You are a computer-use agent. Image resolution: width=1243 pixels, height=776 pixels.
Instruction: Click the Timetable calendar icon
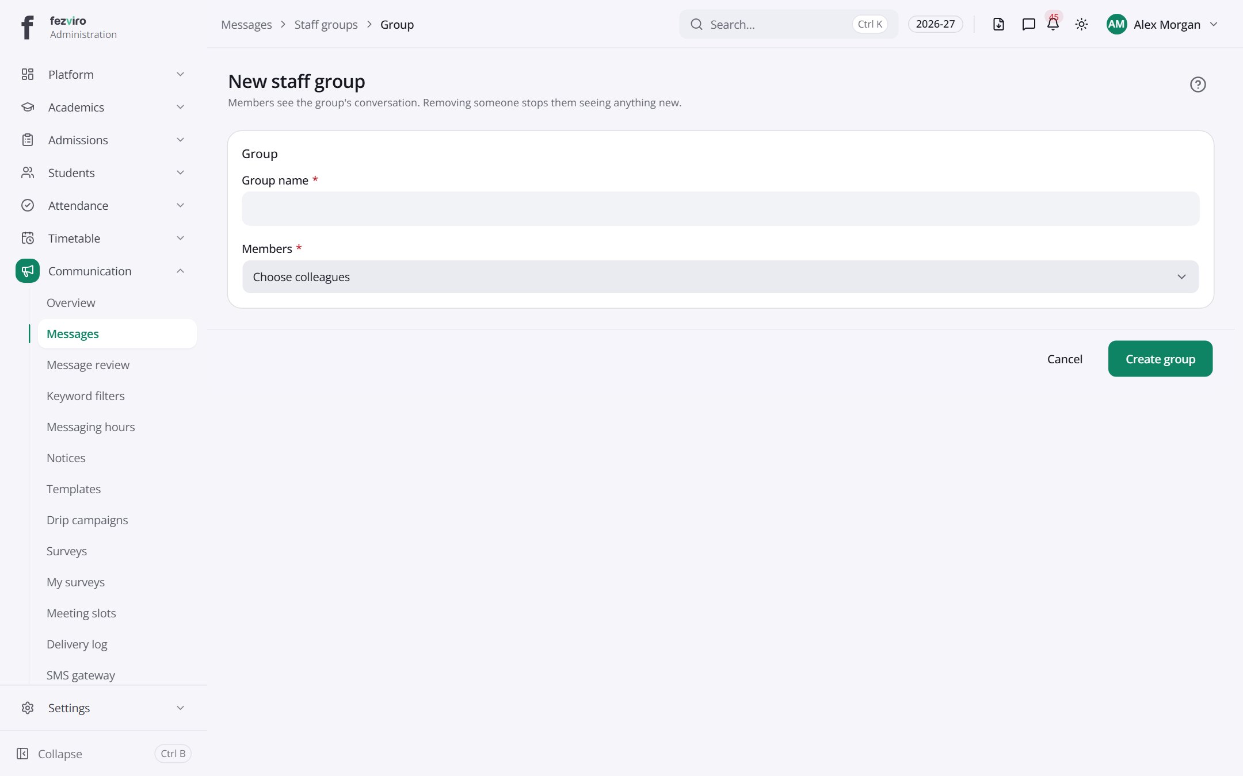pyautogui.click(x=28, y=238)
